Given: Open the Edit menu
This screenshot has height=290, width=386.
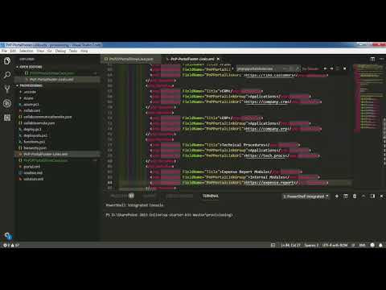Looking at the screenshot, I should click(13, 51).
